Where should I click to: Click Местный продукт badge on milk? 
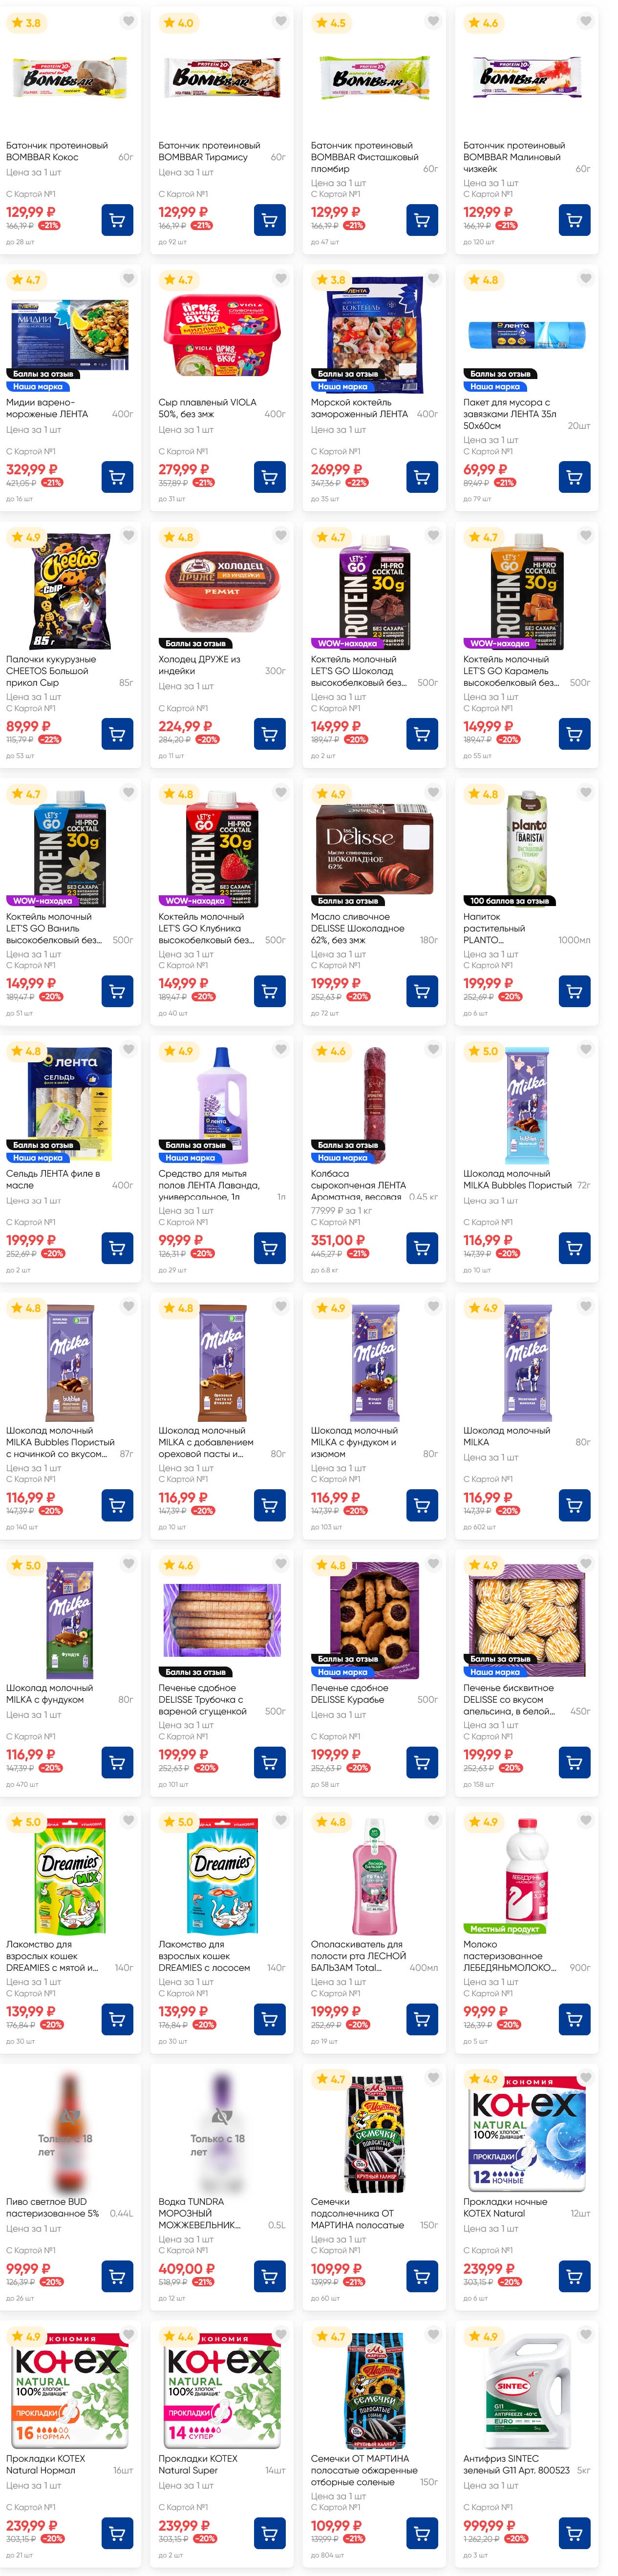pyautogui.click(x=504, y=1928)
